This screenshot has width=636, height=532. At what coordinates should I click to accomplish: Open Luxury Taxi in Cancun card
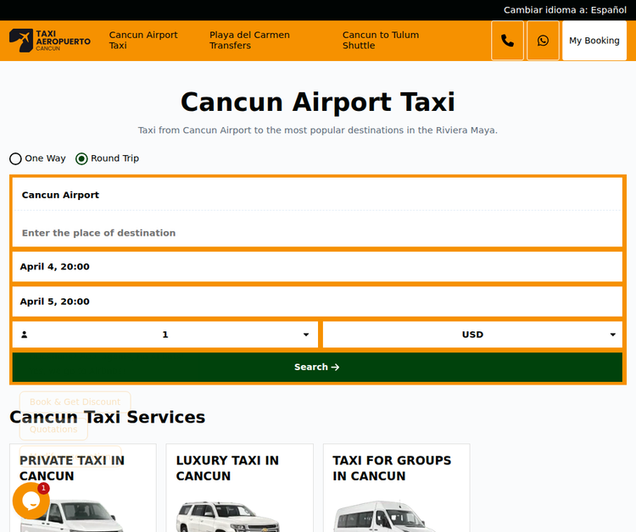pos(240,488)
